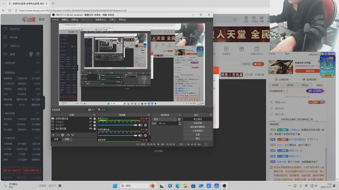The image size is (339, 190).
Task: Open filters (滤镜) in the OBS source toolbar
Action: click(102, 110)
